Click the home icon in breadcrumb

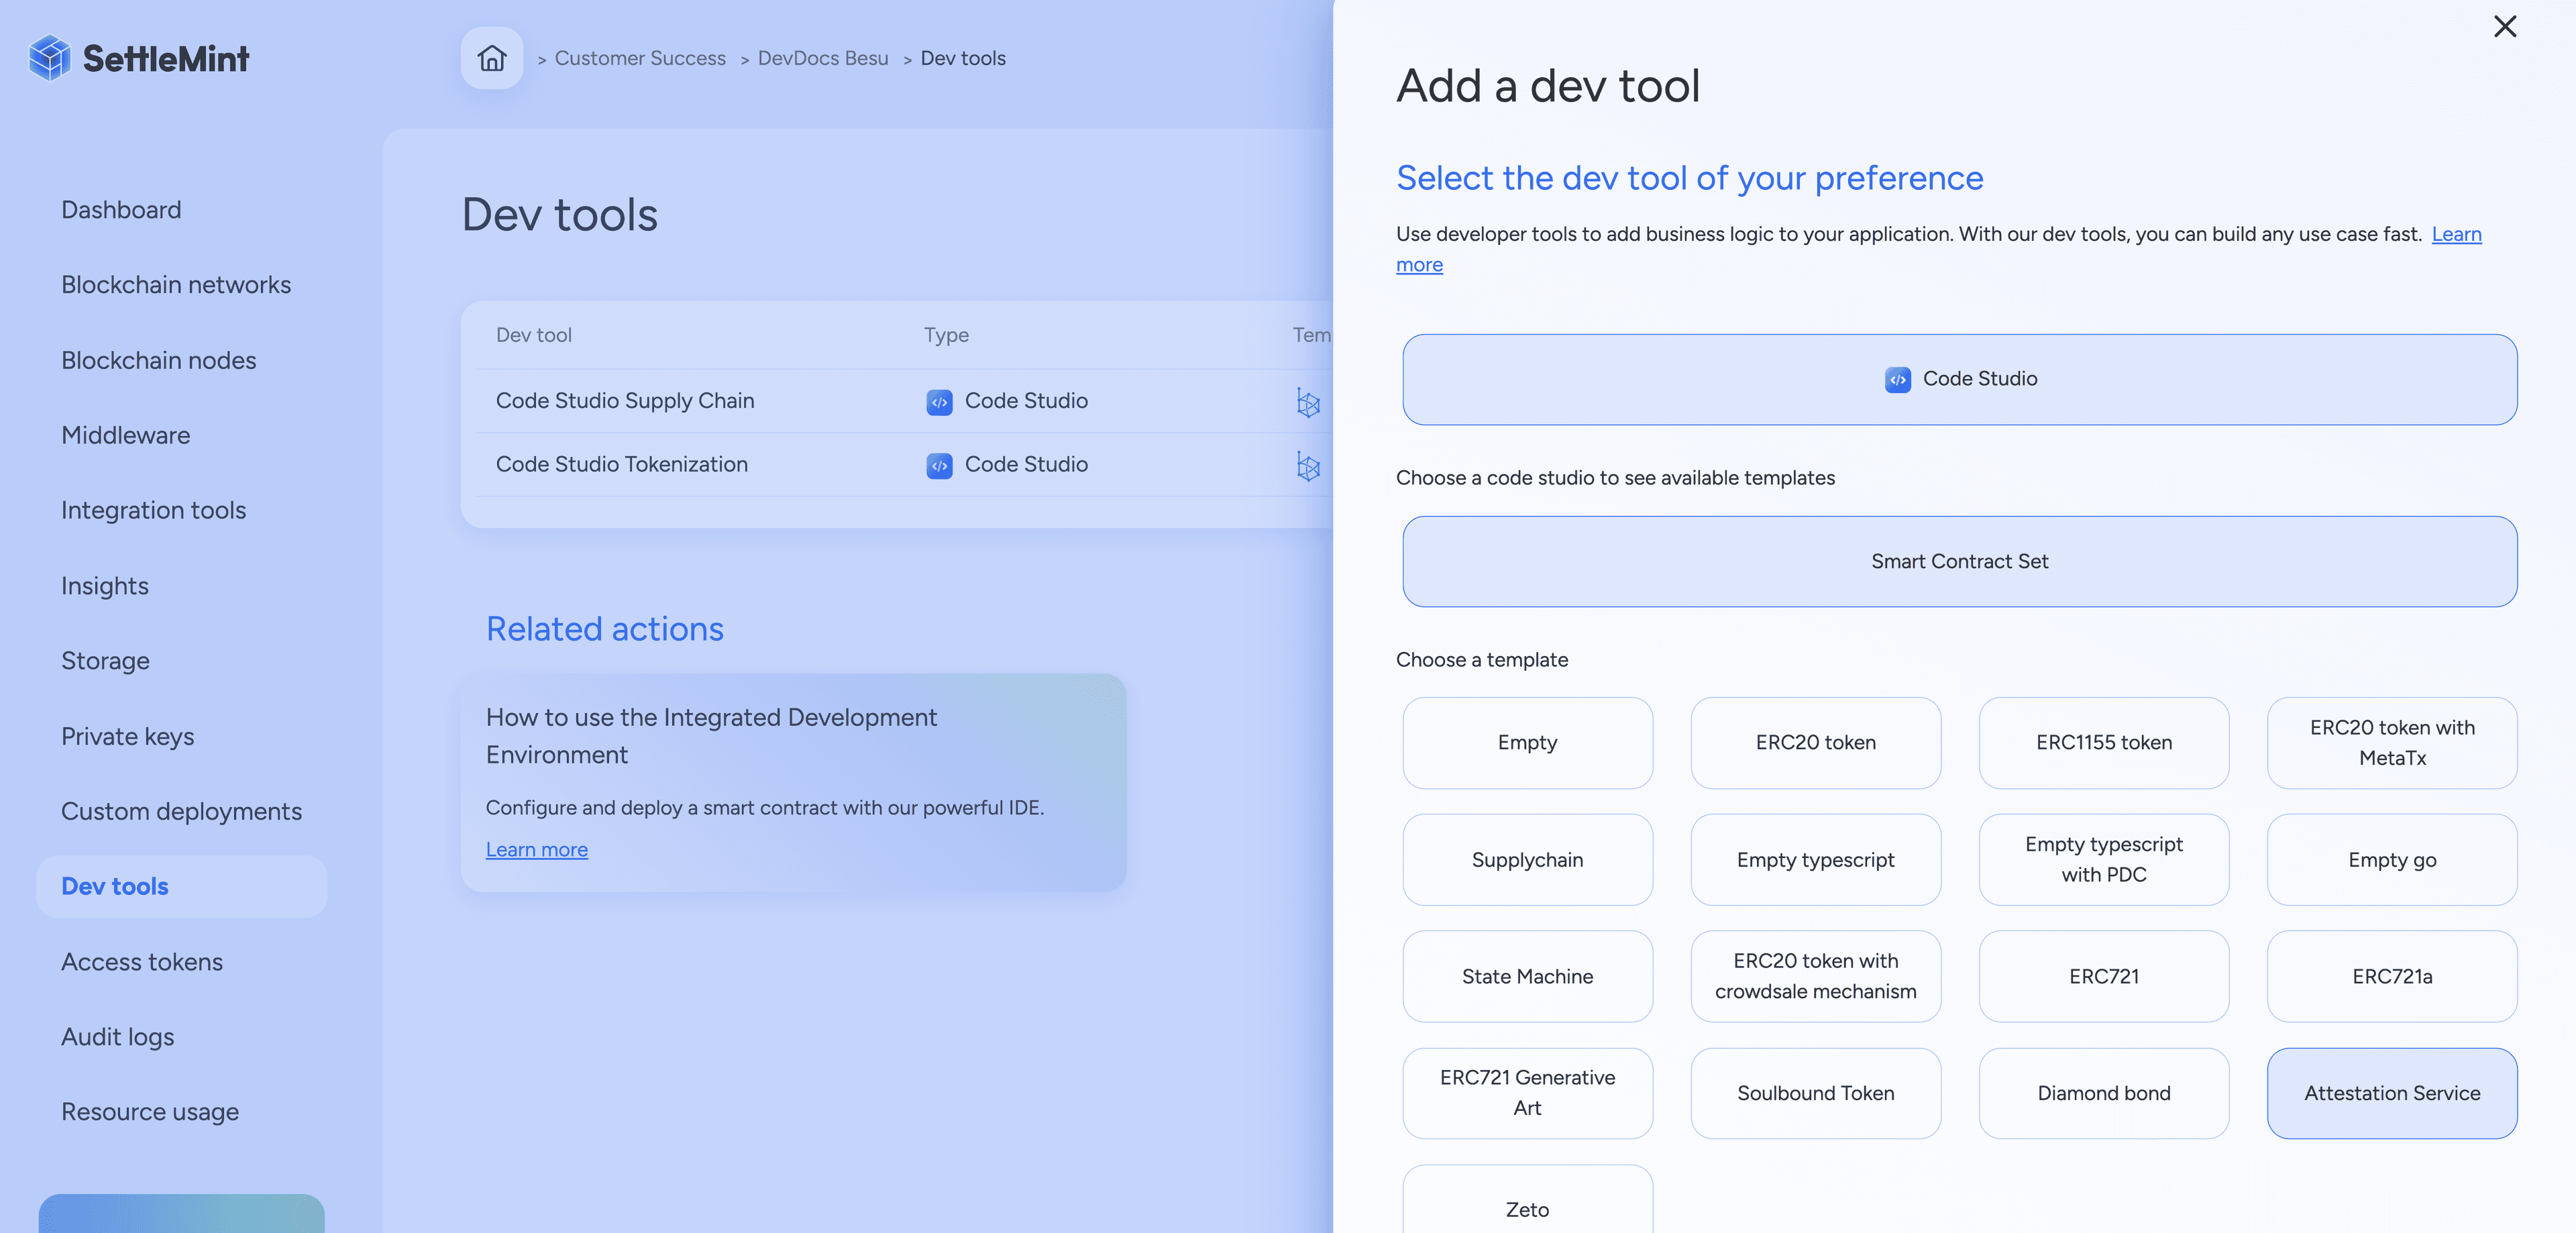(491, 58)
